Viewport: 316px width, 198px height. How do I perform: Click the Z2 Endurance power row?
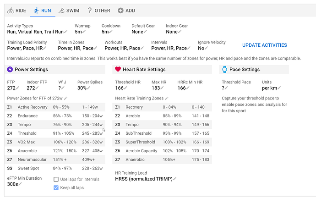coord(55,116)
